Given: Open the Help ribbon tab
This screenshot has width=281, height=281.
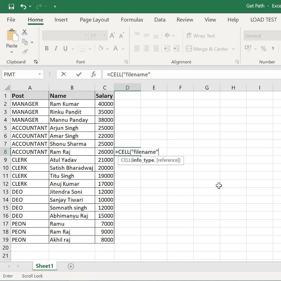Looking at the screenshot, I should click(x=233, y=20).
